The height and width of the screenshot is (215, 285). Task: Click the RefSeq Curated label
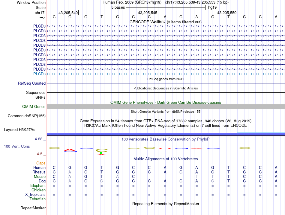(x=32, y=83)
